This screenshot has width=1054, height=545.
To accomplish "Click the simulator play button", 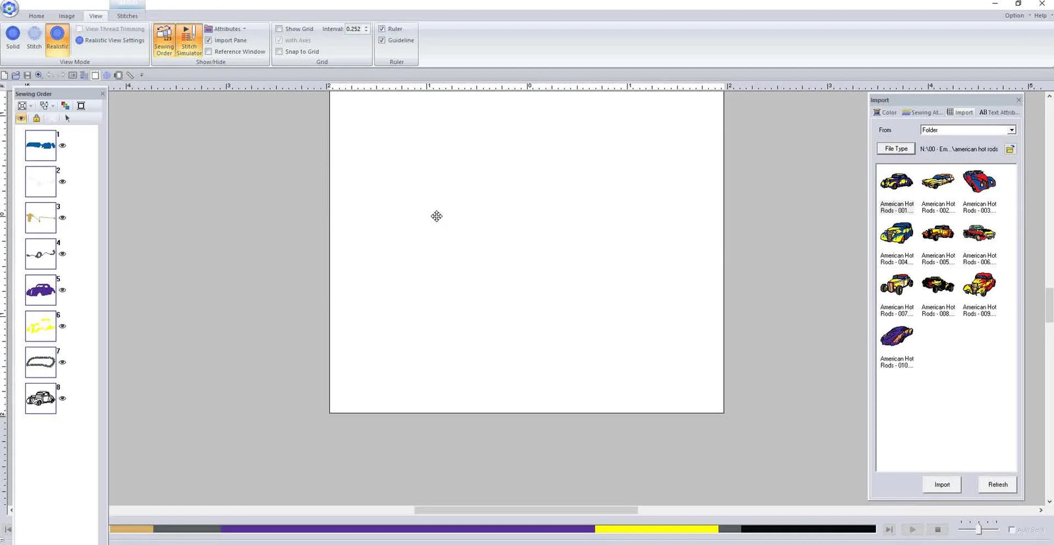I will click(x=912, y=529).
